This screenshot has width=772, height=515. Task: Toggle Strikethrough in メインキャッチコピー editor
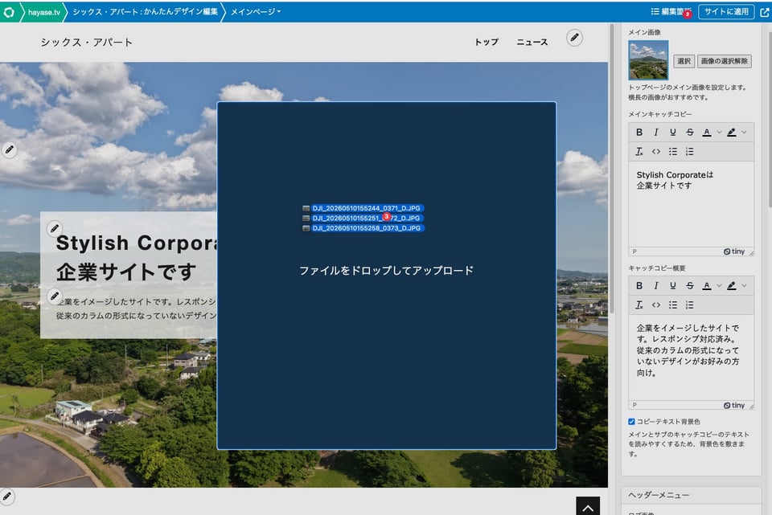point(689,132)
